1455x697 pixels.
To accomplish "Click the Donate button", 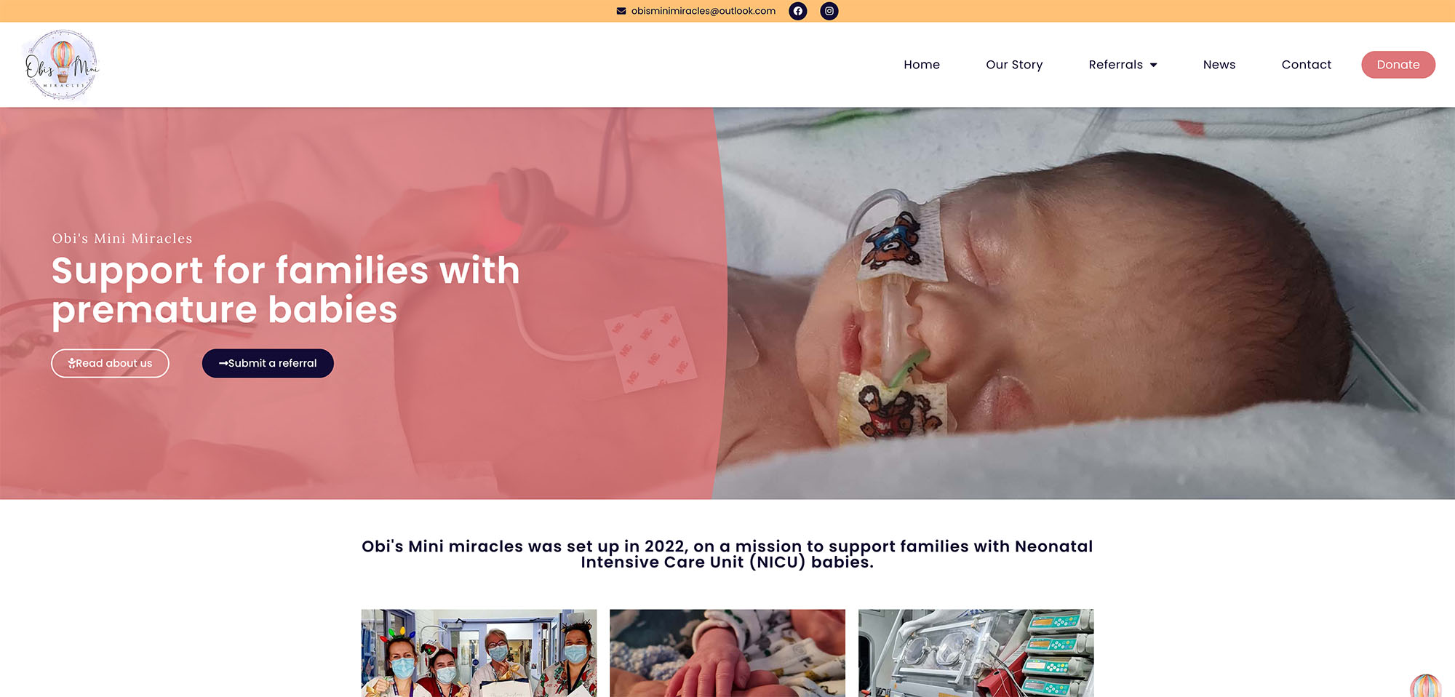I will coord(1398,65).
